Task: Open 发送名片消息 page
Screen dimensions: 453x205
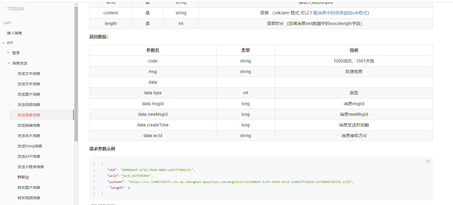Action: [x=29, y=136]
